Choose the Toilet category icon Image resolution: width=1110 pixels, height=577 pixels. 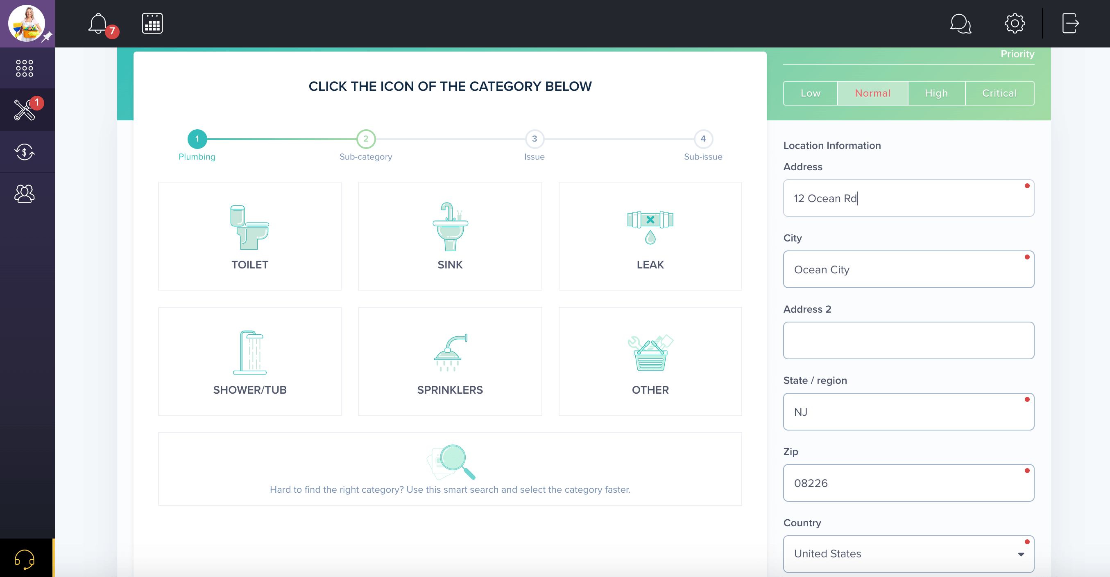[x=249, y=227]
